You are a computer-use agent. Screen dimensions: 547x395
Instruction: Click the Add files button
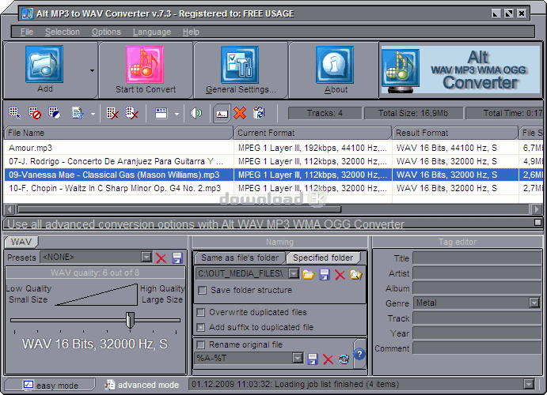[x=44, y=70]
